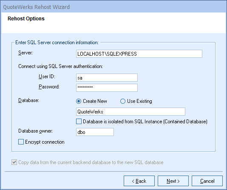Enable the Contained Database checkbox
The image size is (227, 190).
tap(79, 122)
